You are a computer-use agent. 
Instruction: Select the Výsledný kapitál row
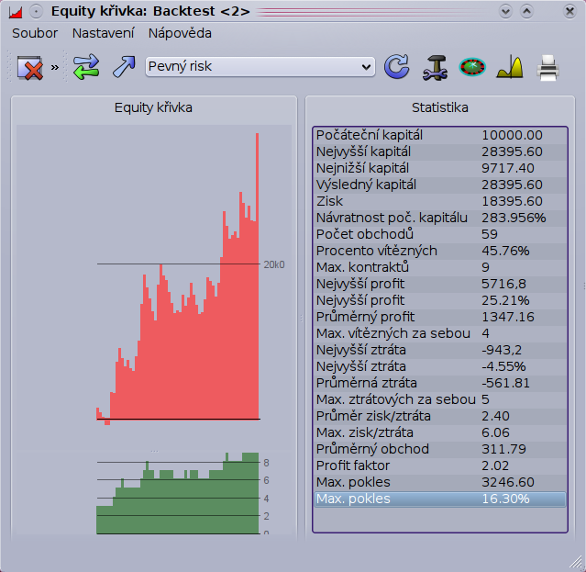click(440, 185)
